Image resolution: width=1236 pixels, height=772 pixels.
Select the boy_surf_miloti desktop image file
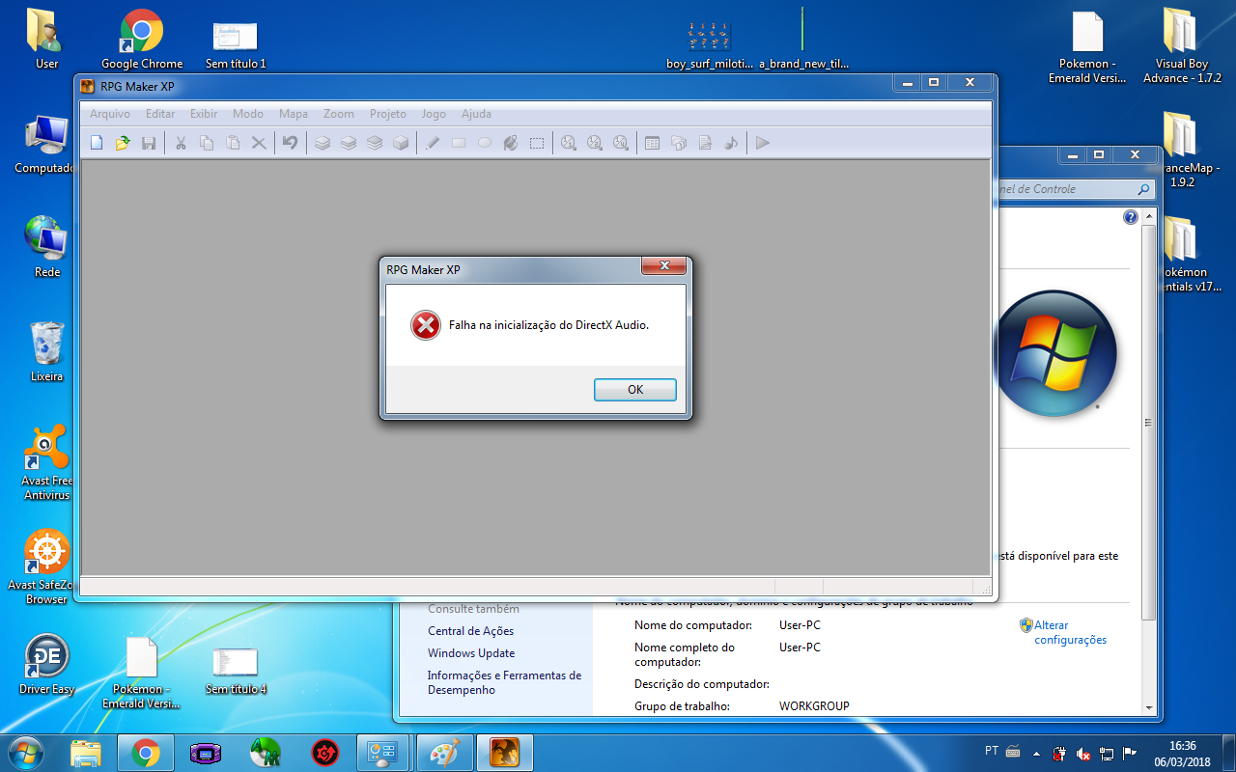point(709,44)
